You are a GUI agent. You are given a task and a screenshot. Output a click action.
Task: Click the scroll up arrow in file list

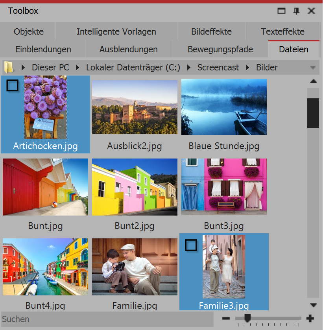[313, 81]
